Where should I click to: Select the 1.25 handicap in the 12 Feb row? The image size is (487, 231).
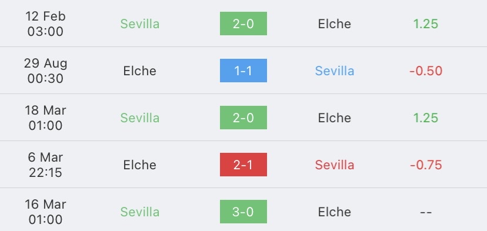(x=425, y=24)
